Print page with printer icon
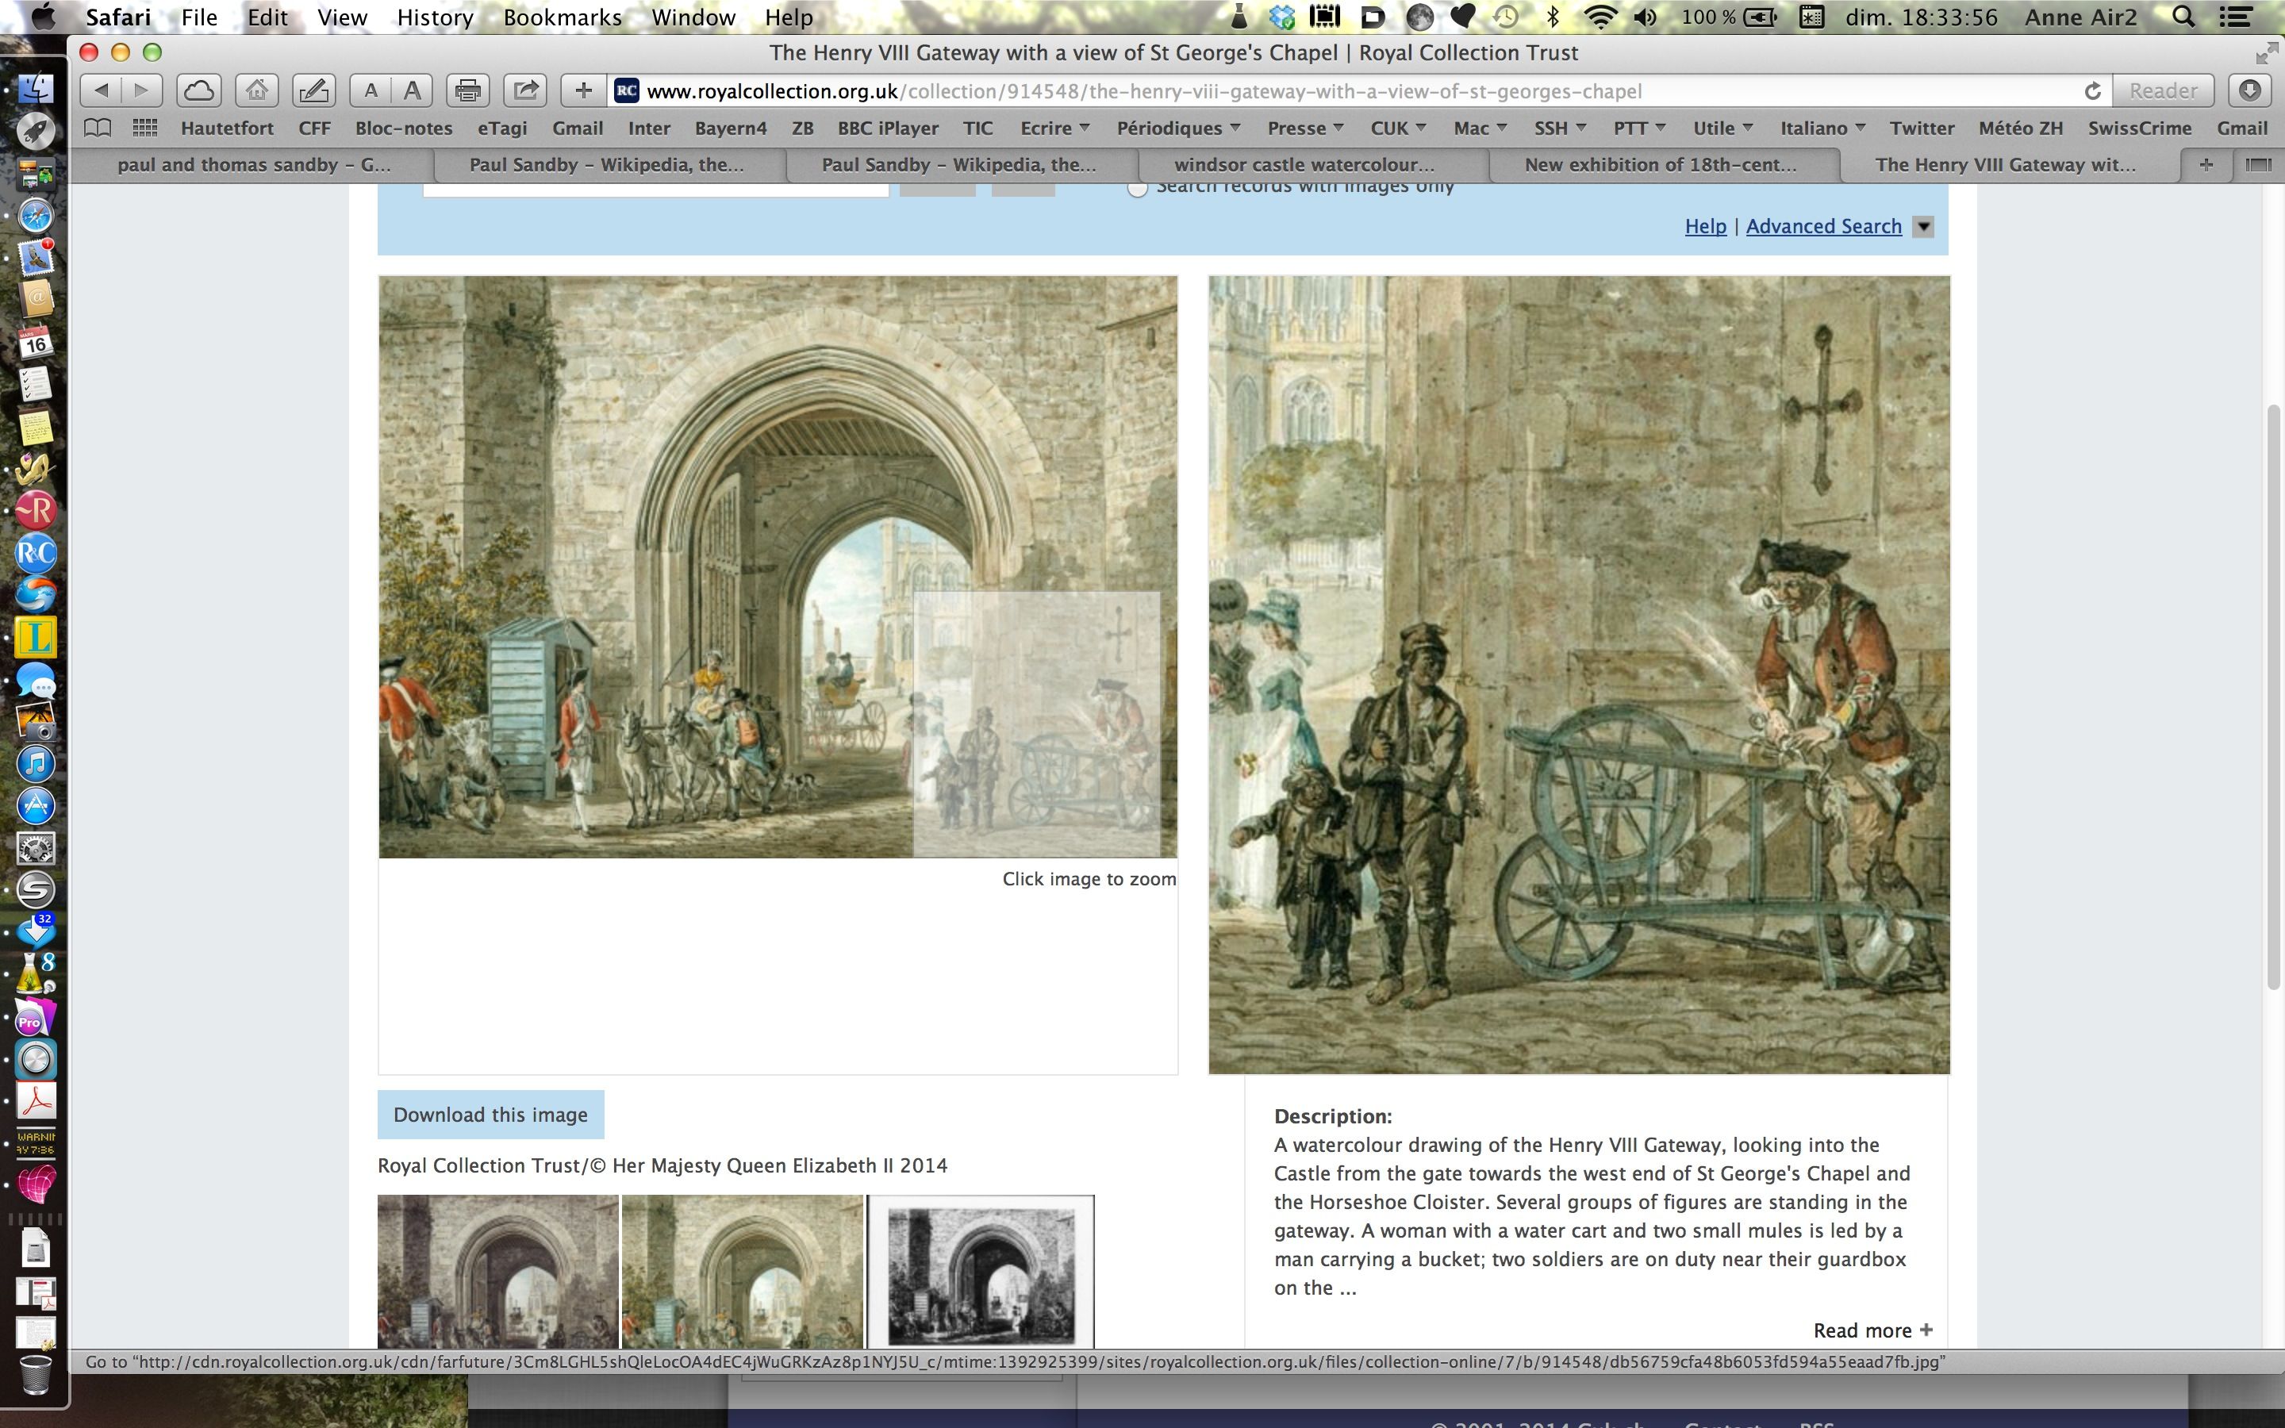The image size is (2285, 1428). coord(467,90)
